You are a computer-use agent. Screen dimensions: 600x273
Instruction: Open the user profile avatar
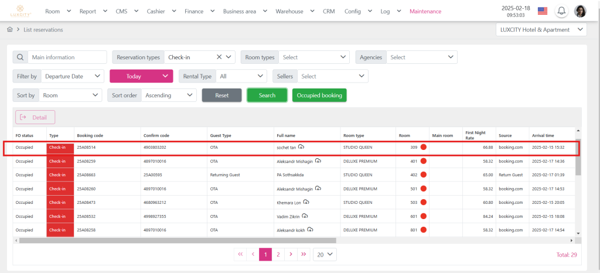tap(580, 11)
